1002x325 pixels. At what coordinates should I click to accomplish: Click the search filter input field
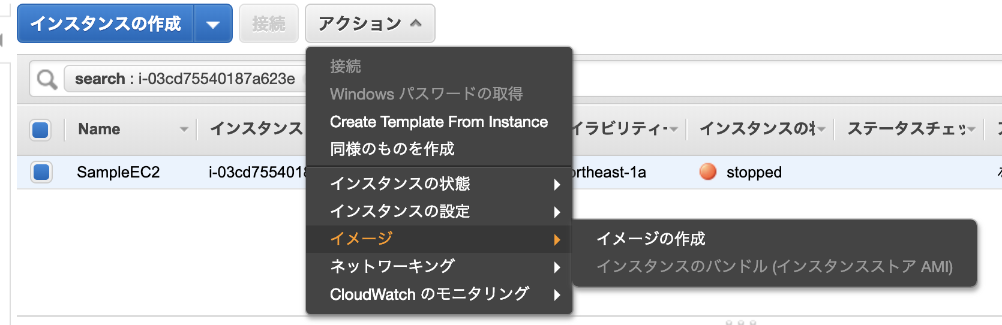pos(186,79)
